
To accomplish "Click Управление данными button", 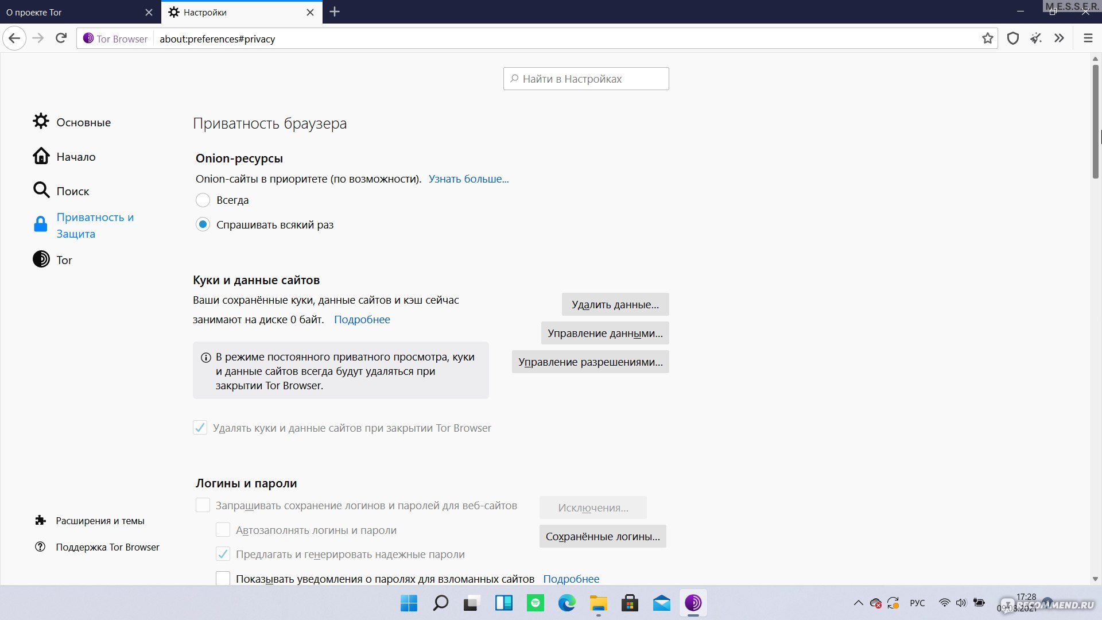I will point(605,332).
